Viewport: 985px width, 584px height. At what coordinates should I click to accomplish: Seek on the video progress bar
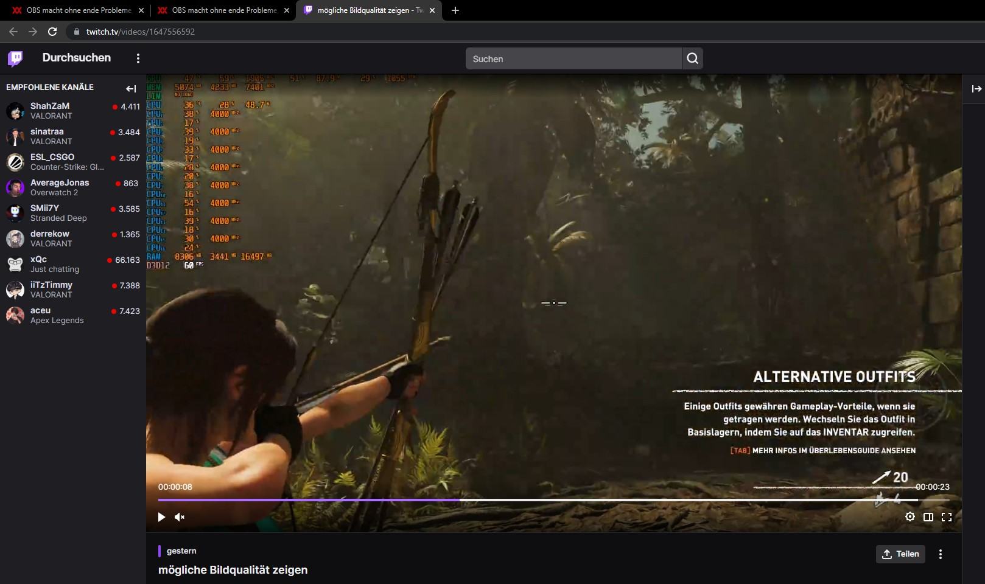pyautogui.click(x=554, y=500)
